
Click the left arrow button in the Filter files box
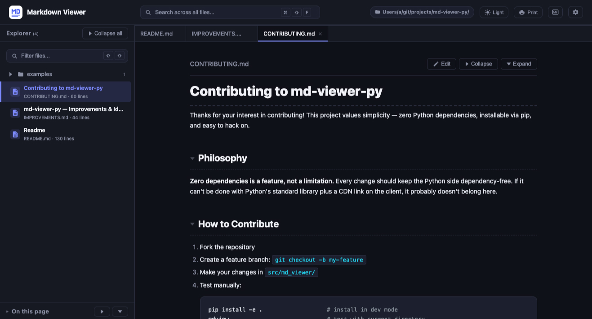coord(108,56)
